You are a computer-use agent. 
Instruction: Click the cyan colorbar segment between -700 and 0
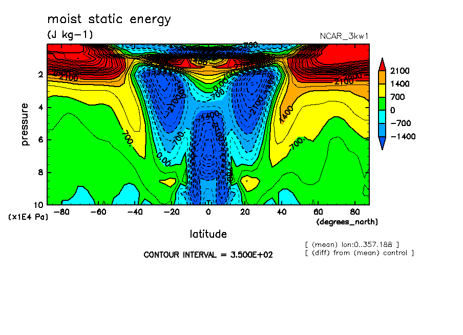tap(382, 117)
